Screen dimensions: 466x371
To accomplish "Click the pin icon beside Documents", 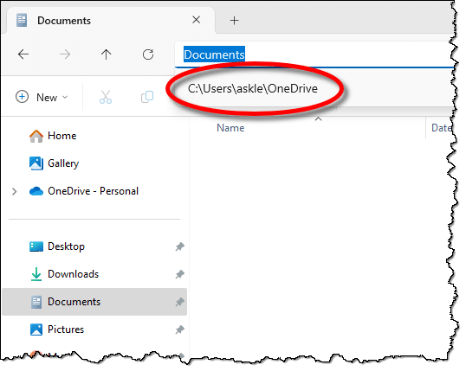I will coord(179,302).
